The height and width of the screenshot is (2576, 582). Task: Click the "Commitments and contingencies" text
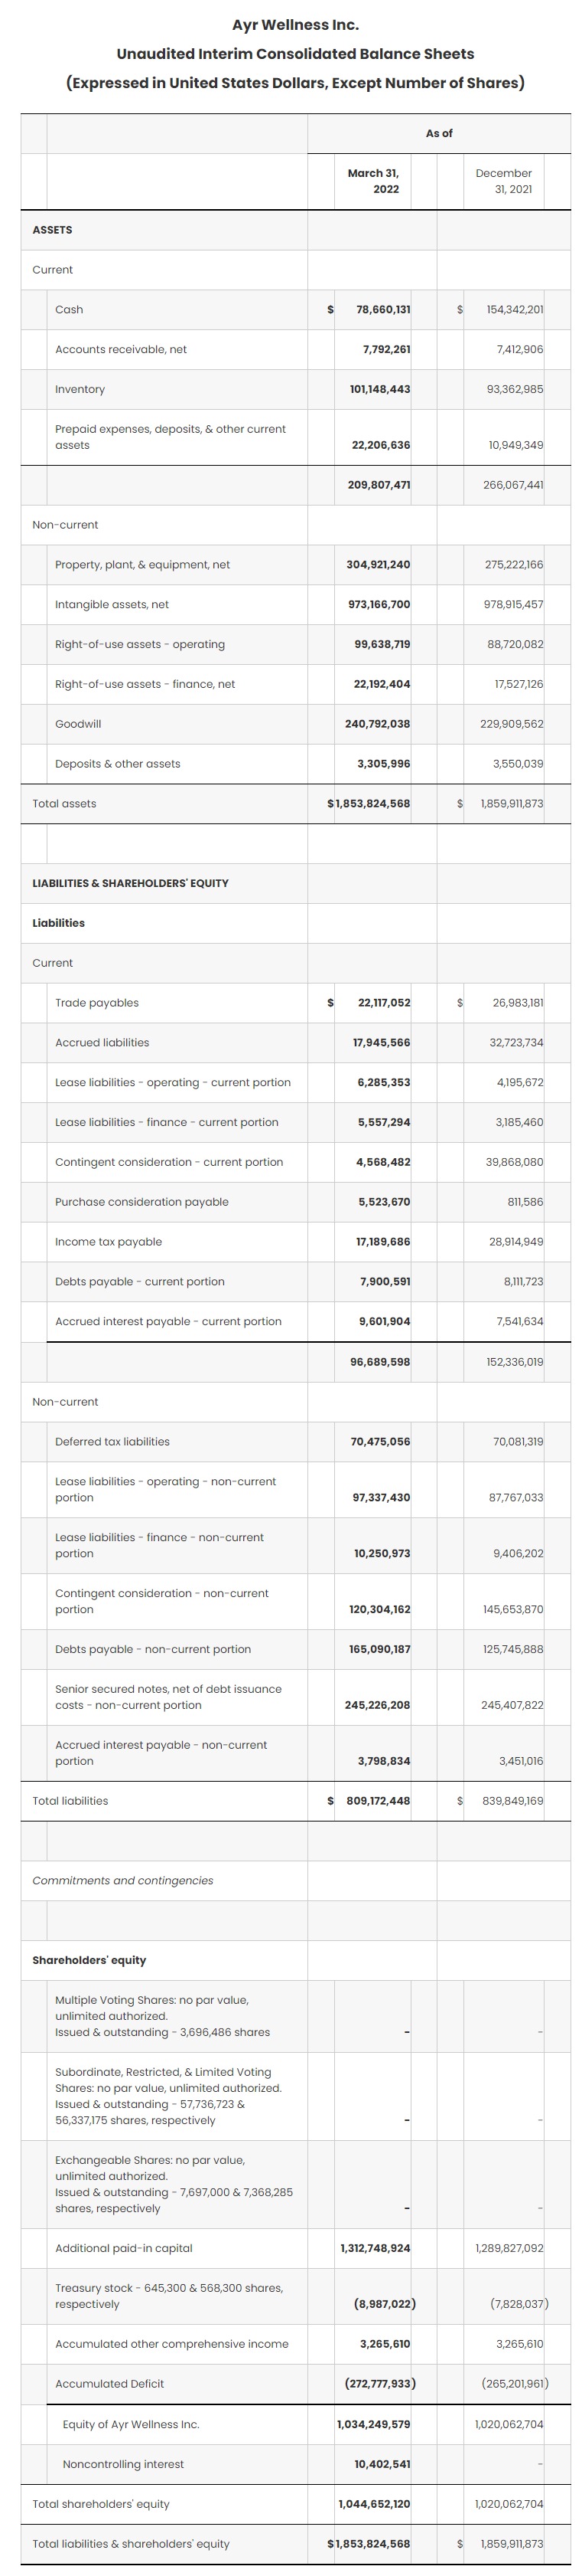click(x=123, y=1881)
